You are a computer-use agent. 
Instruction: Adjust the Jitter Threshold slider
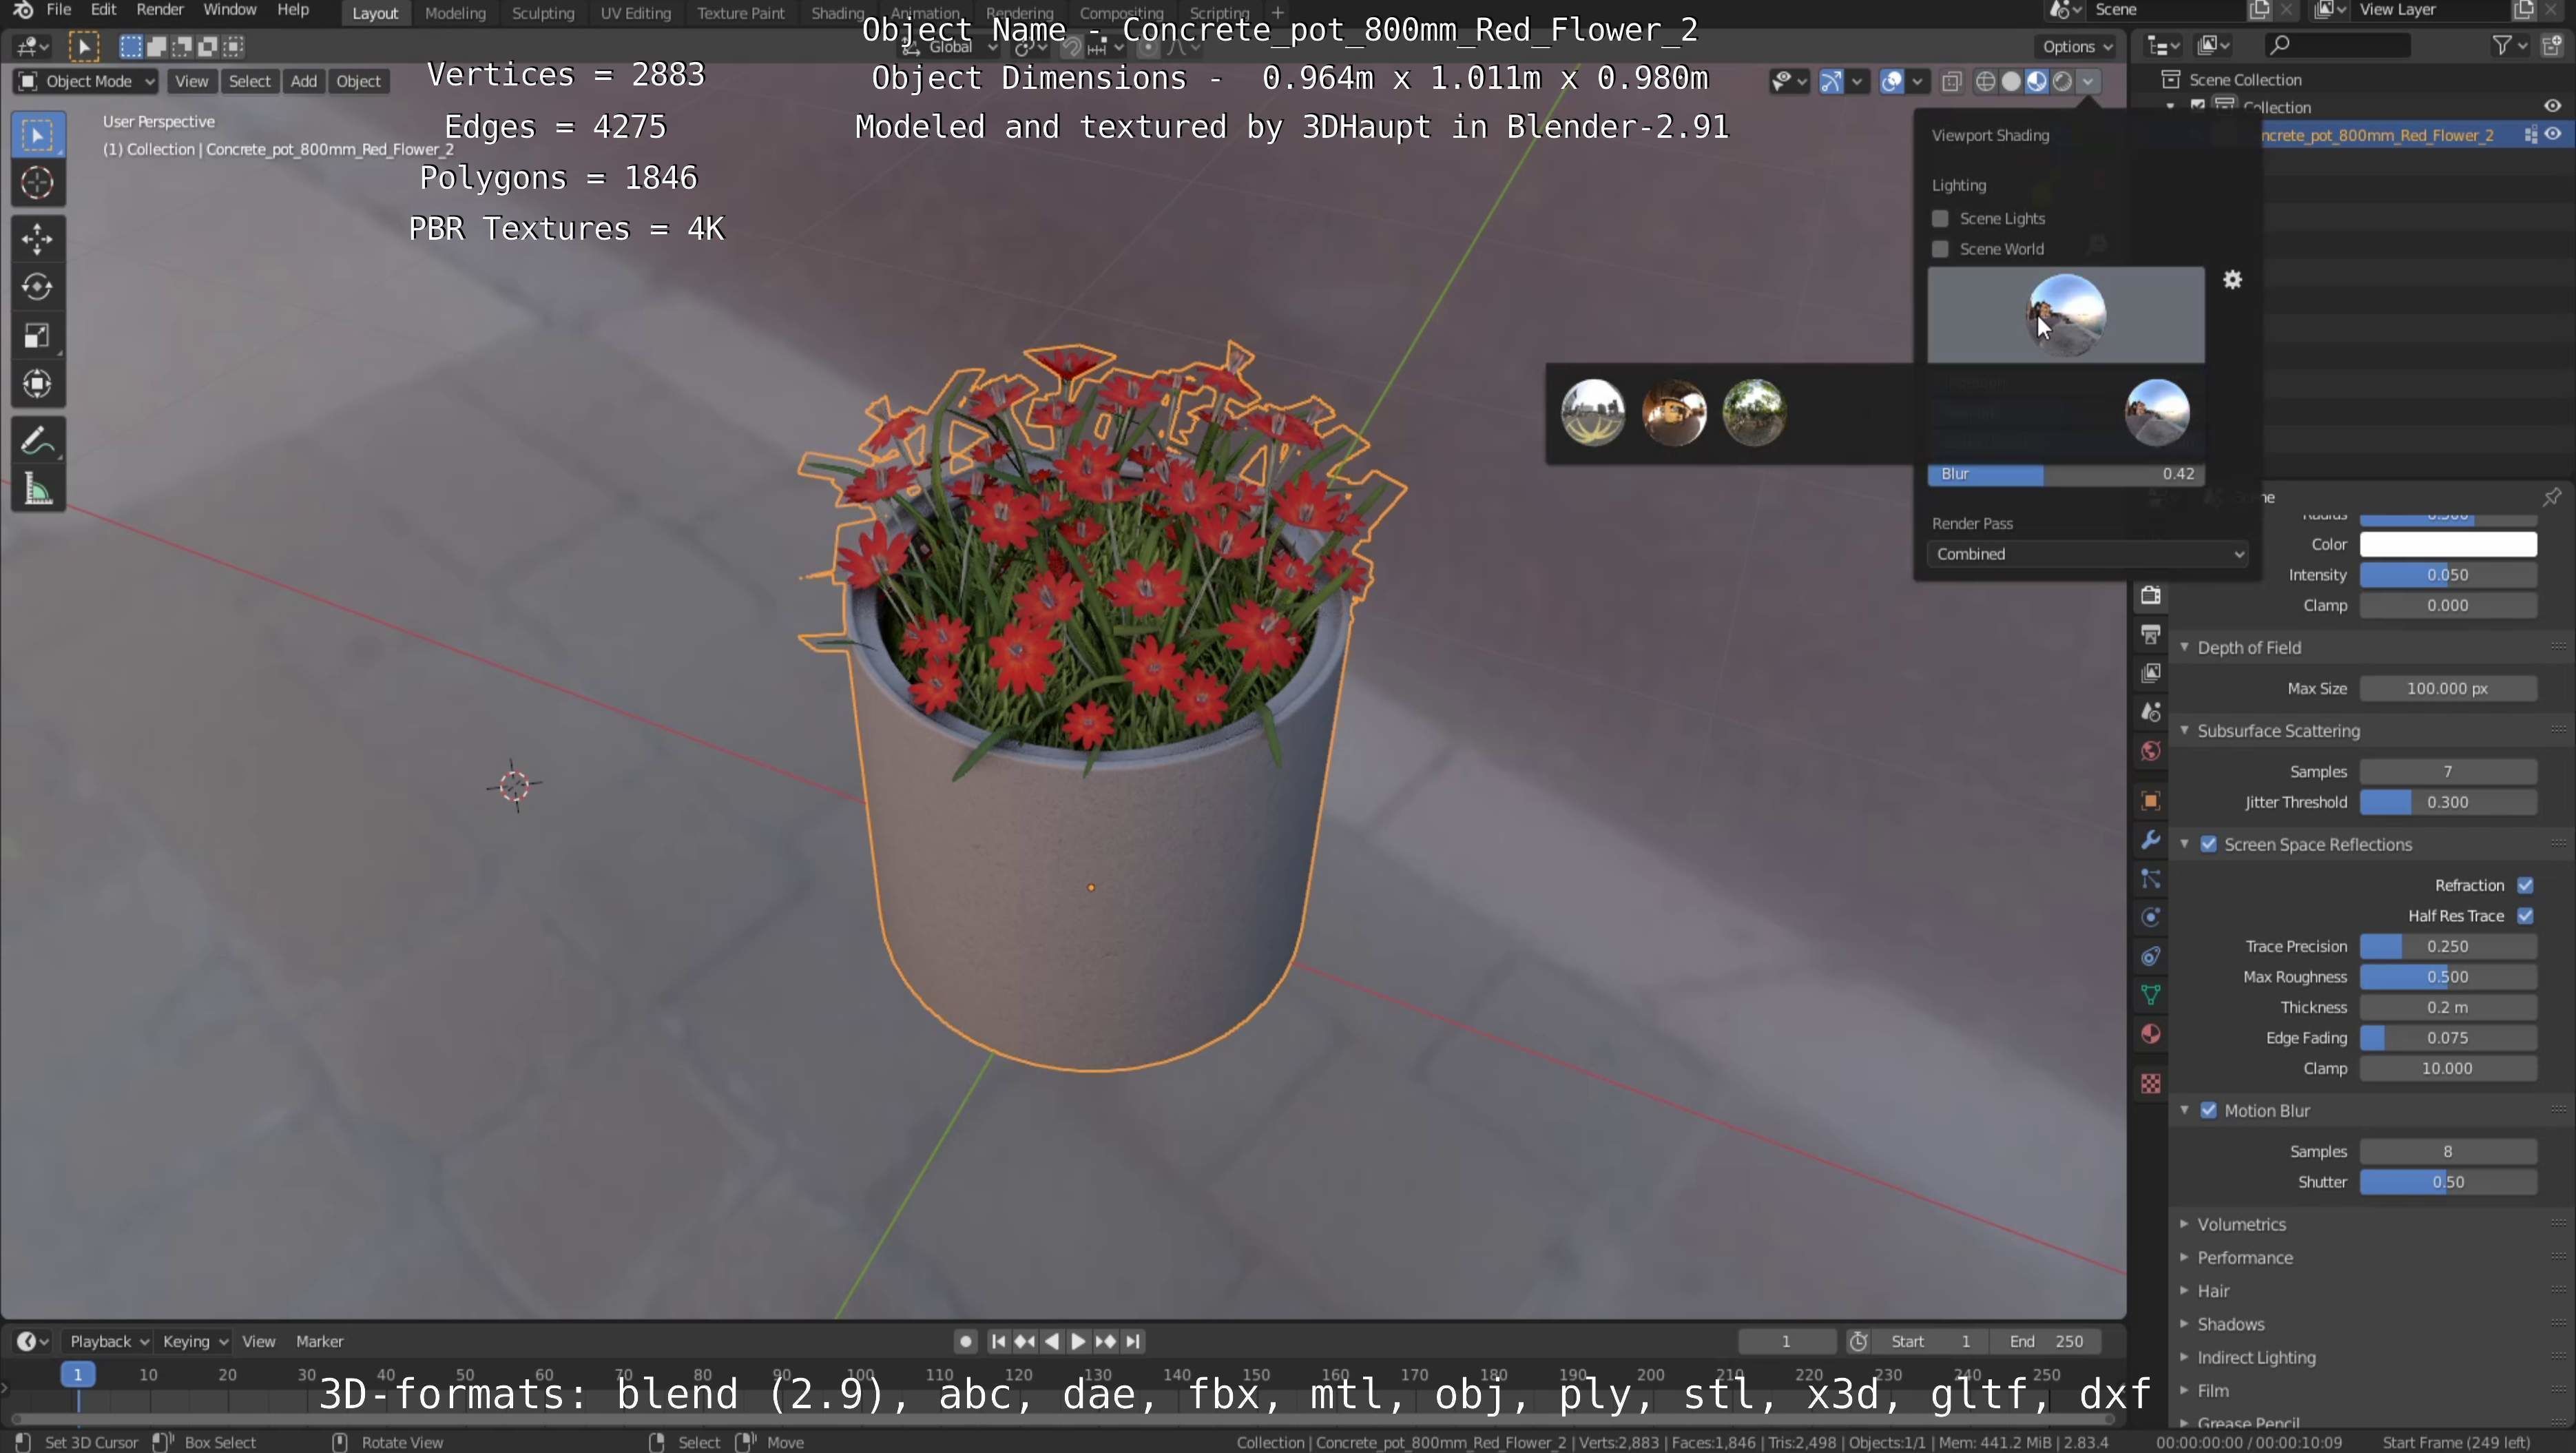pos(2447,802)
